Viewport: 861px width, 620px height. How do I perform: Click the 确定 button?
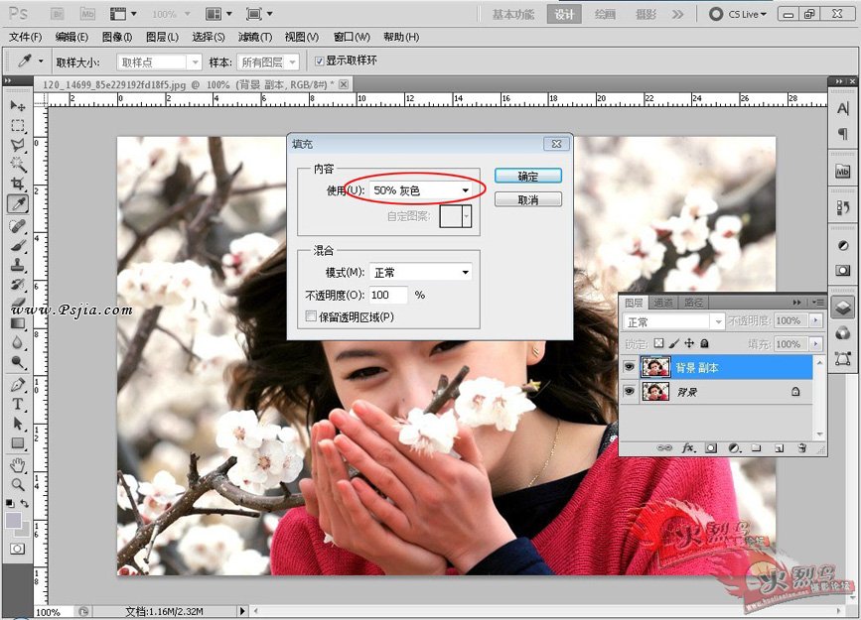pyautogui.click(x=527, y=177)
